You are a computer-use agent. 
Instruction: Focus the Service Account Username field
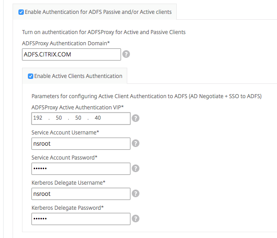81,143
